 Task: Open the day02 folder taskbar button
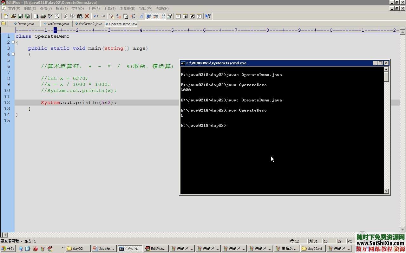78,249
